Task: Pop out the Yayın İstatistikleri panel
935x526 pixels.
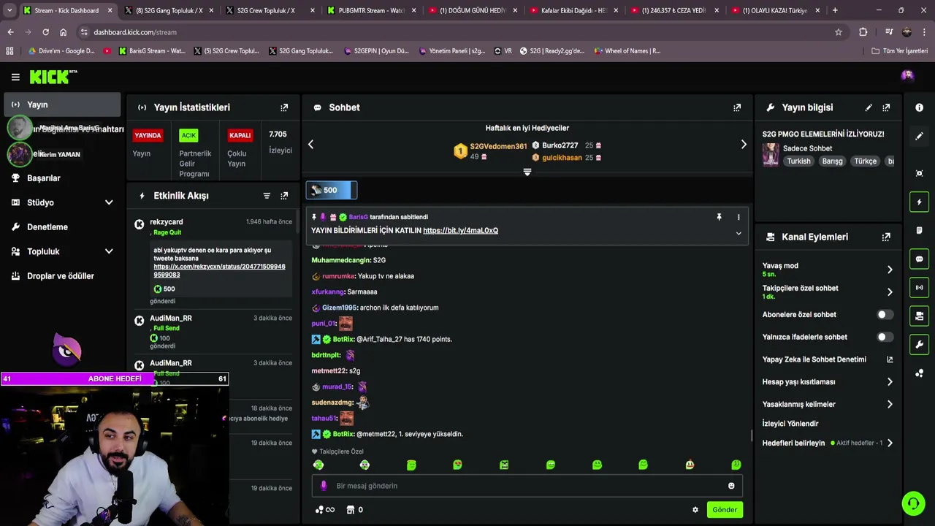Action: pyautogui.click(x=284, y=107)
